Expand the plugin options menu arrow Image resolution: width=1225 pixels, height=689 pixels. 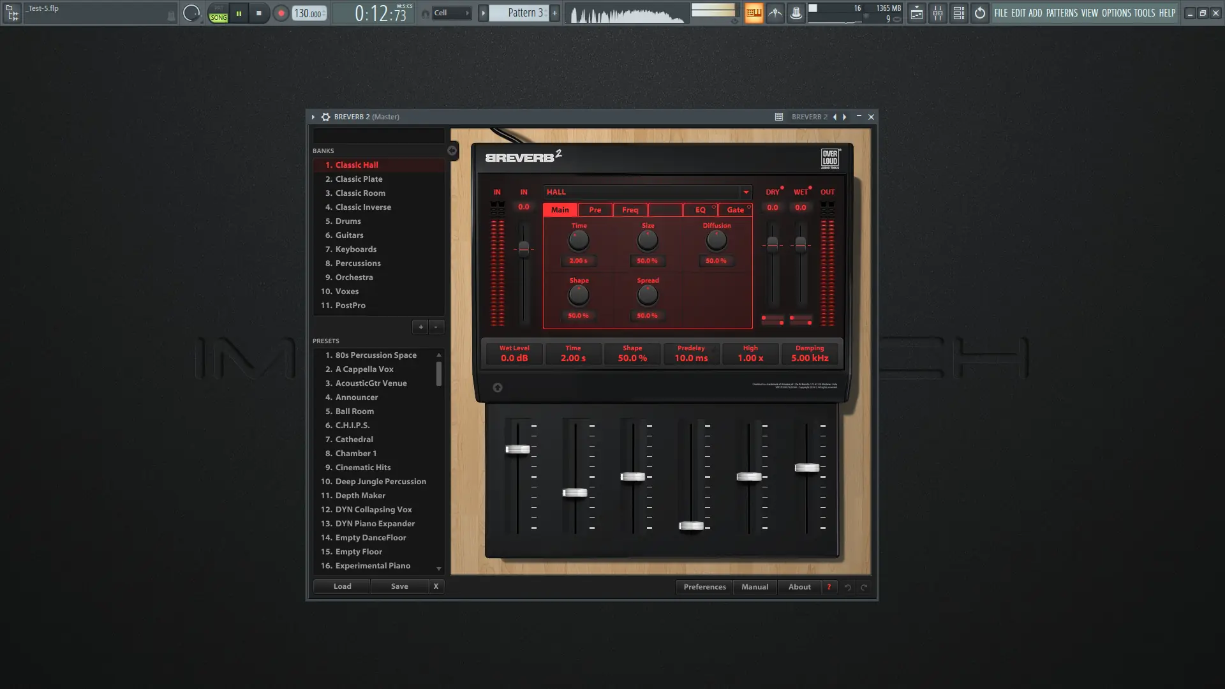click(x=313, y=117)
